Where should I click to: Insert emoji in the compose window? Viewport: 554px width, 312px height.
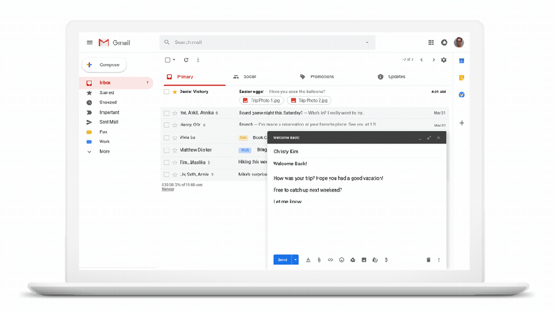(x=342, y=260)
